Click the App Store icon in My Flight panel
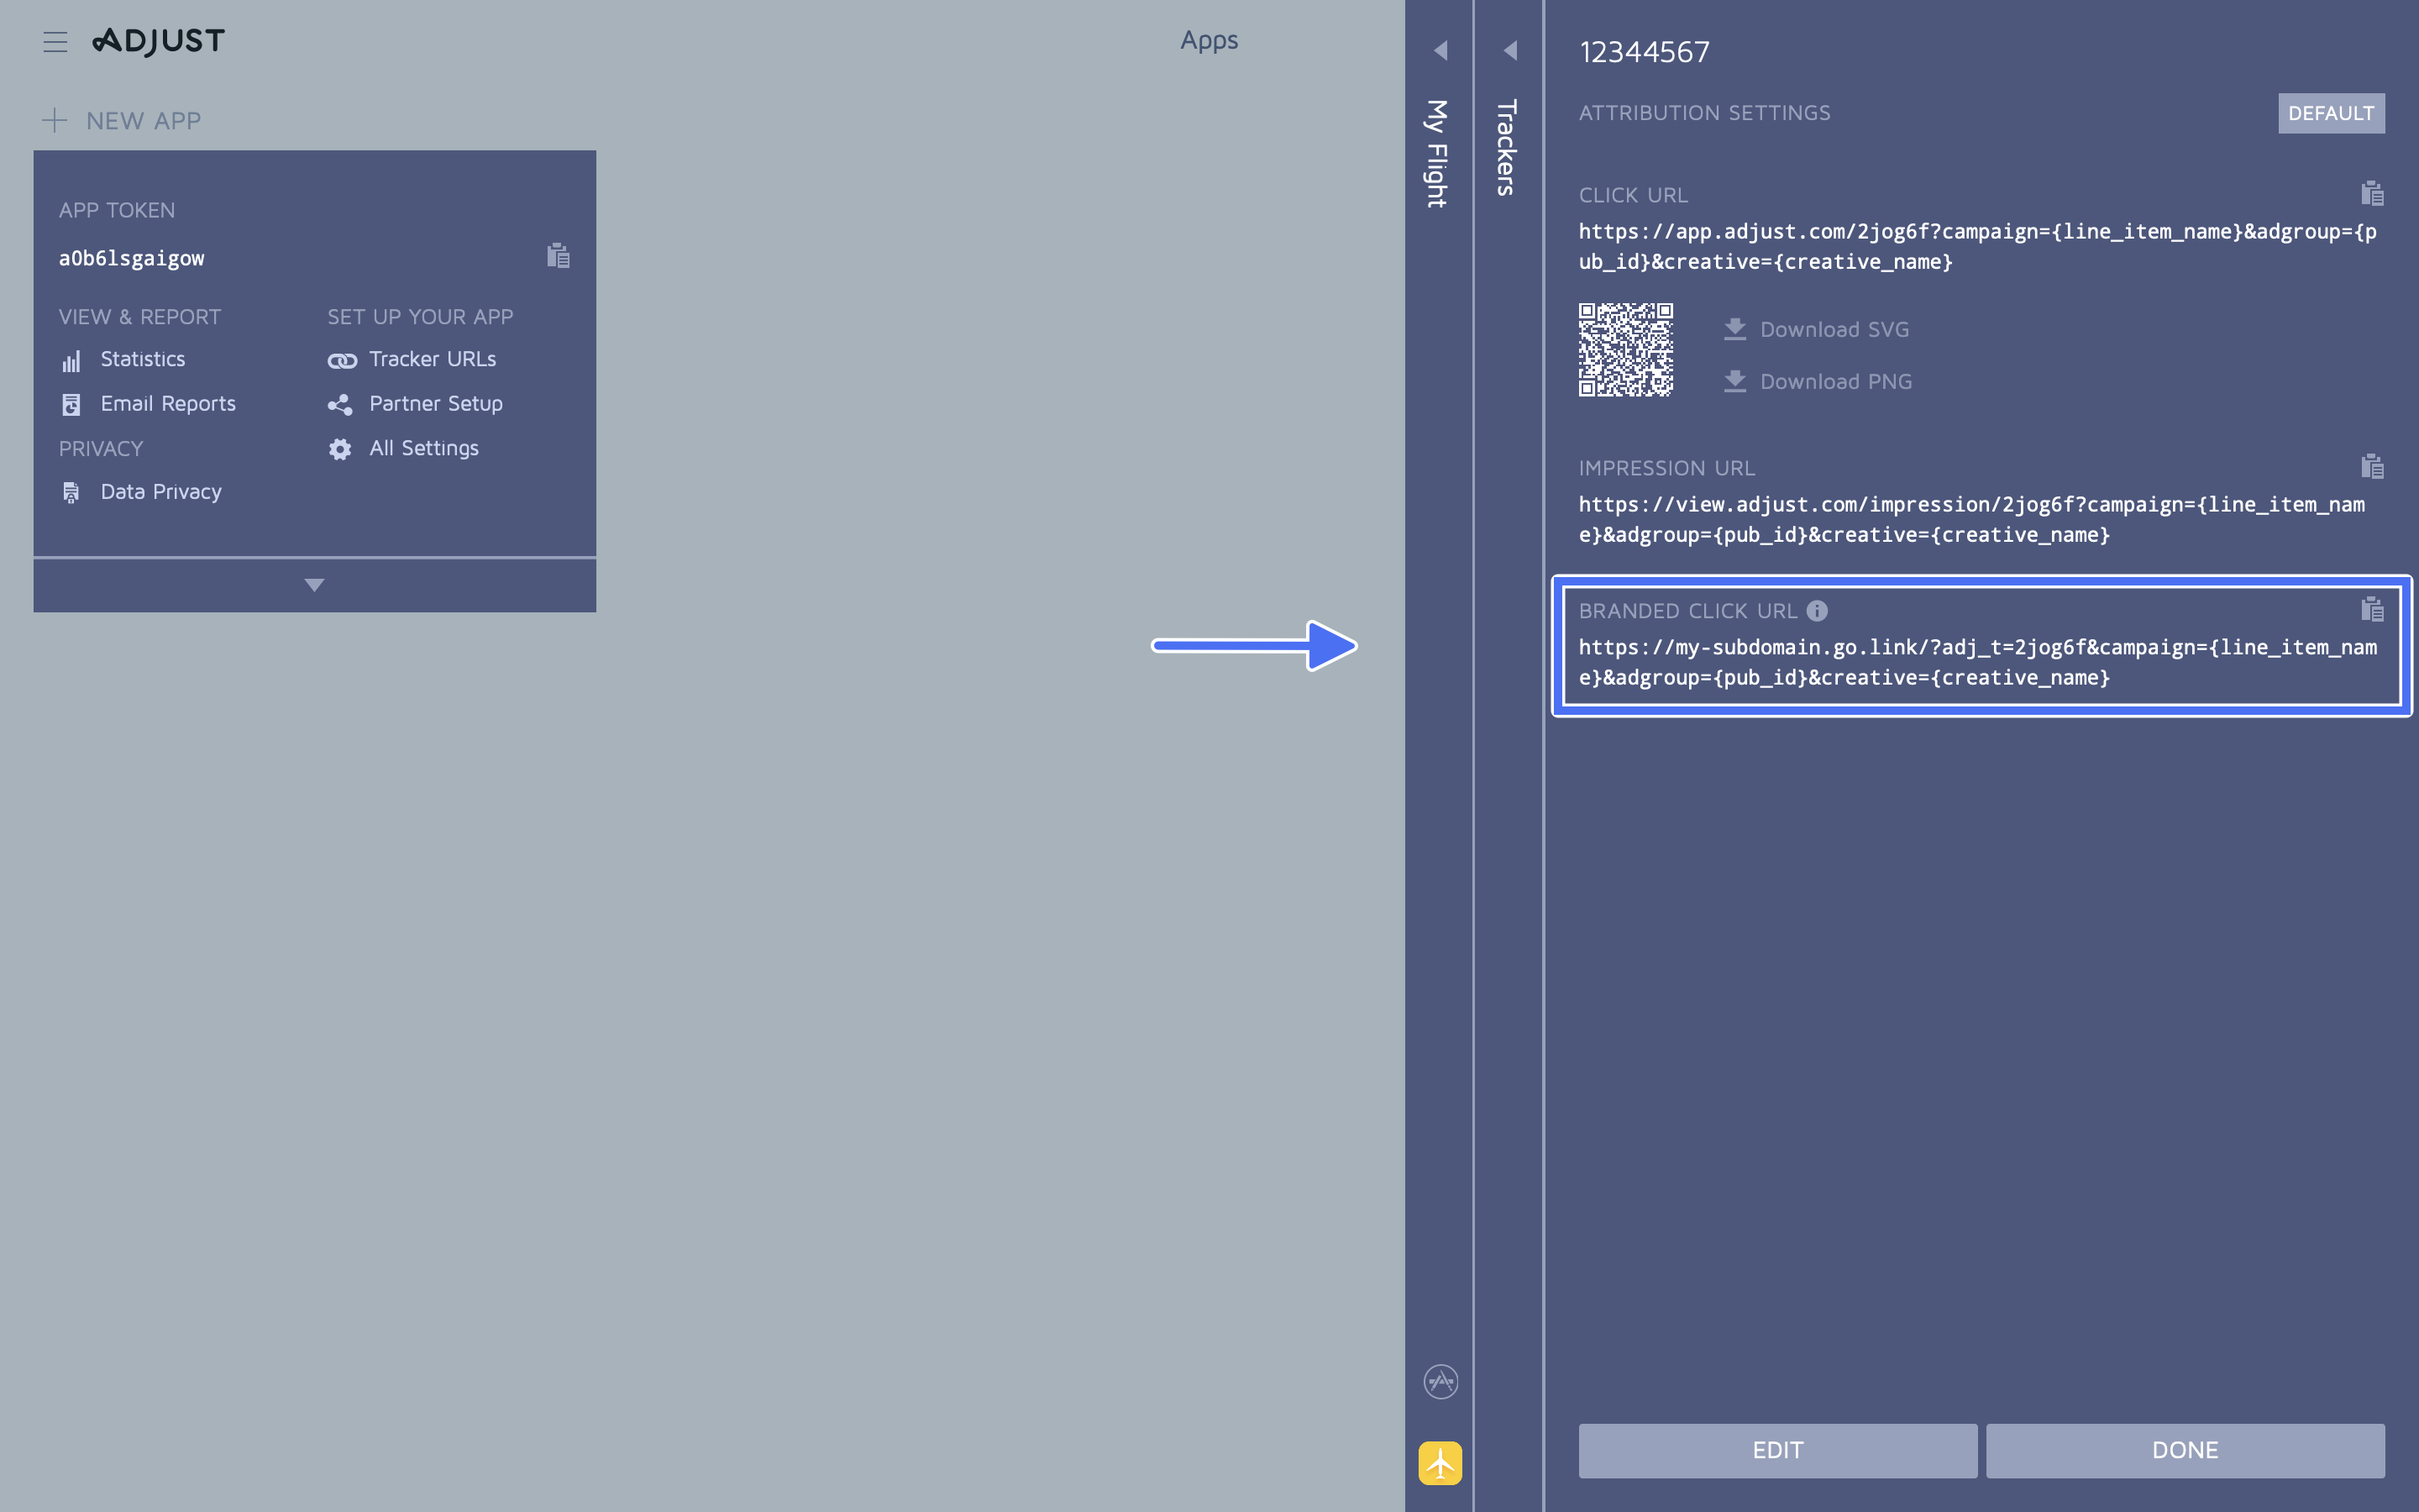Image resolution: width=2419 pixels, height=1512 pixels. [1440, 1382]
